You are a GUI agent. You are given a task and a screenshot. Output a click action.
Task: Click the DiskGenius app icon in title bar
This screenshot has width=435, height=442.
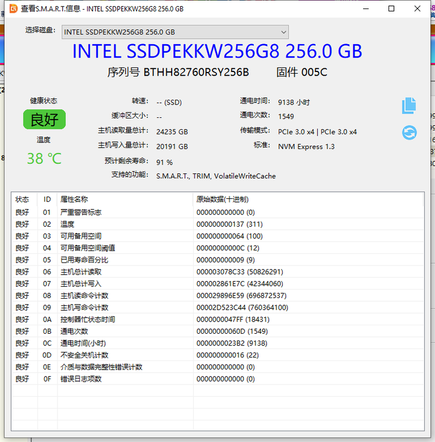point(13,8)
